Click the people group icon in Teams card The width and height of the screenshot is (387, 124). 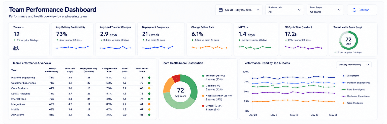[16, 48]
